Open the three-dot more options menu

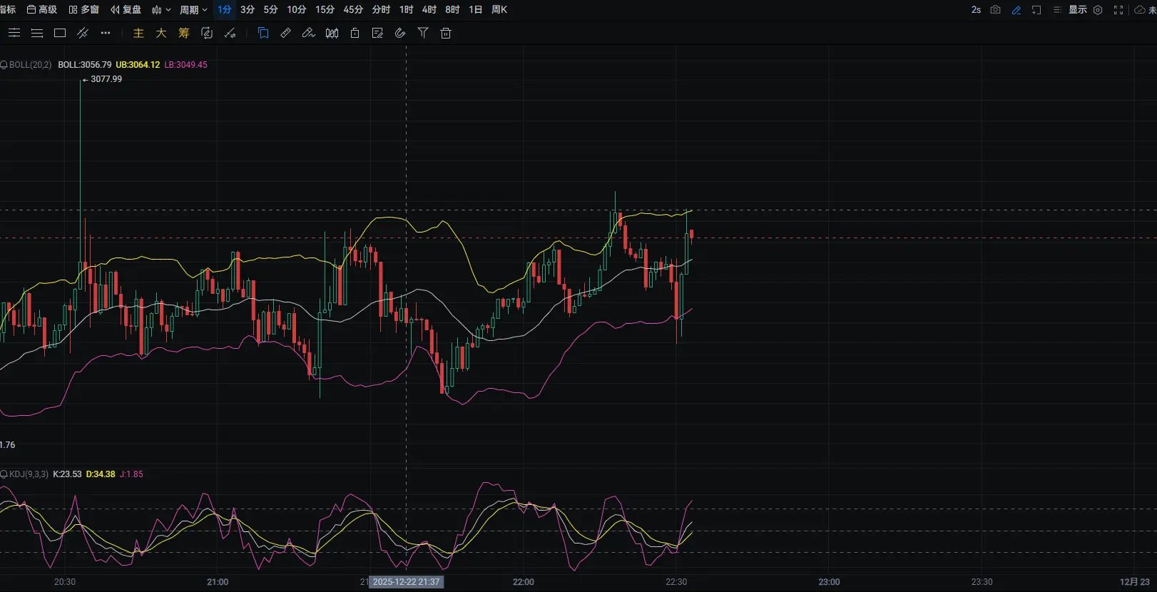click(106, 34)
